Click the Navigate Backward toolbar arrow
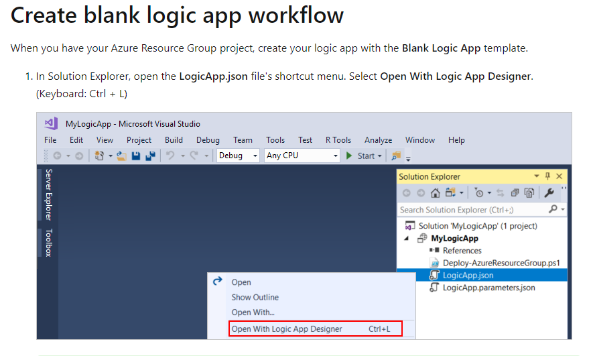This screenshot has width=591, height=356. pos(58,156)
